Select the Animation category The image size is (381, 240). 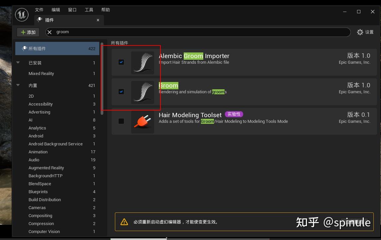click(x=57, y=152)
